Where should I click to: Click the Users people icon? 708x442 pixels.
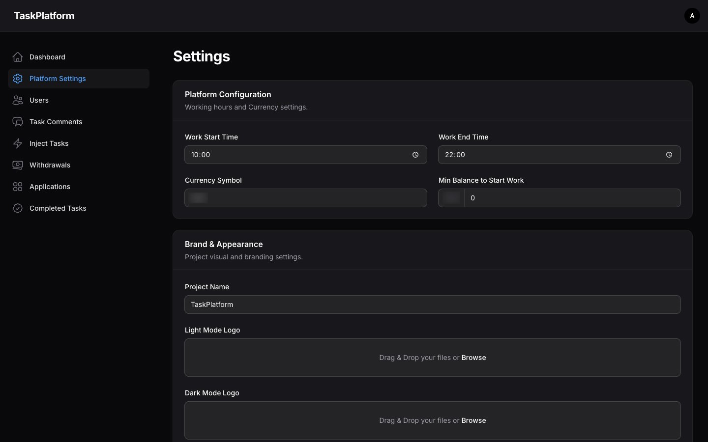[18, 100]
